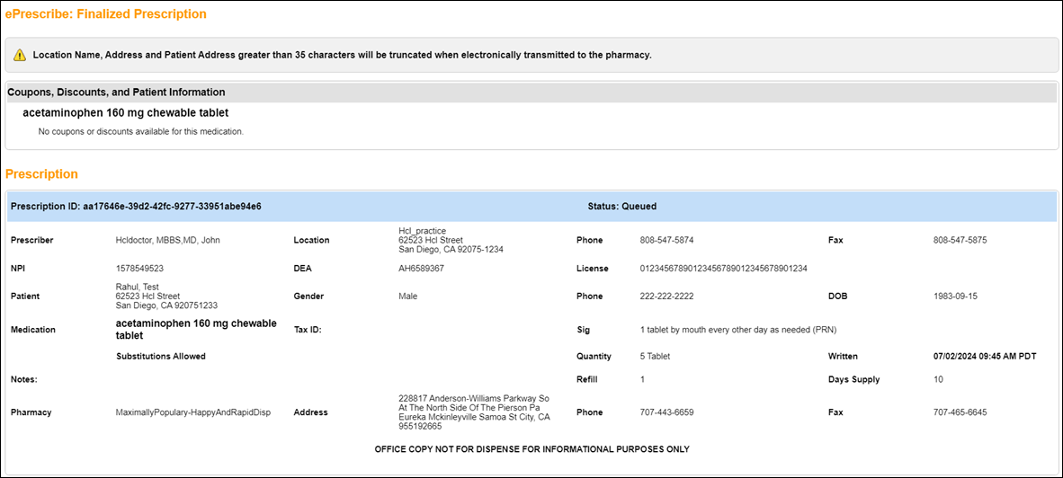Click the written date 07/02/2024 09:45 AM PDT
Screen dimensions: 1063x478
click(985, 357)
